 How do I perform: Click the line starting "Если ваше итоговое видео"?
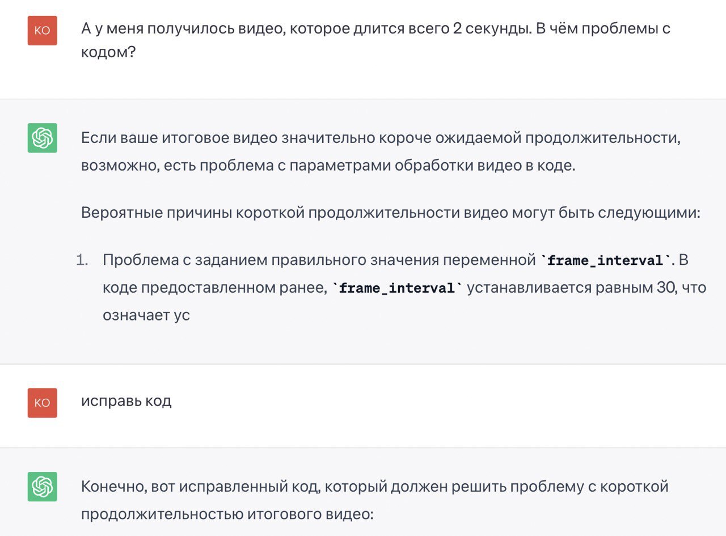click(380, 138)
